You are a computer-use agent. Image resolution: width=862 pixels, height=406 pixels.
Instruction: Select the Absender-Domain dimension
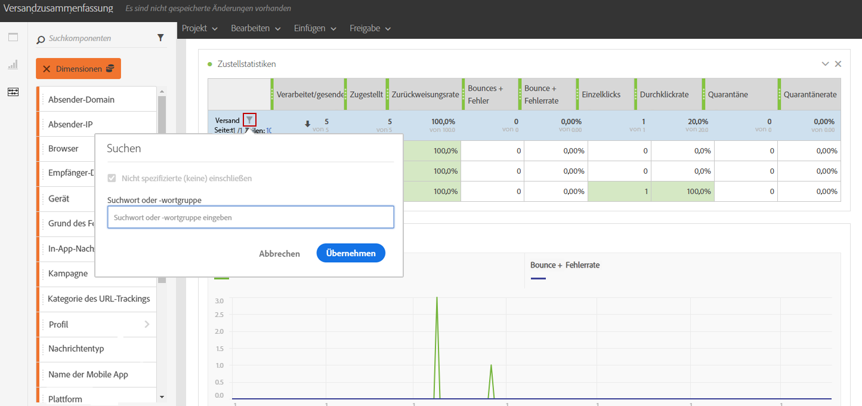pyautogui.click(x=81, y=100)
